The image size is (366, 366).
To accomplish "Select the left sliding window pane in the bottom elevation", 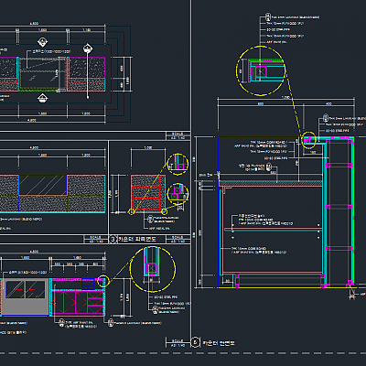I will 15,289.
